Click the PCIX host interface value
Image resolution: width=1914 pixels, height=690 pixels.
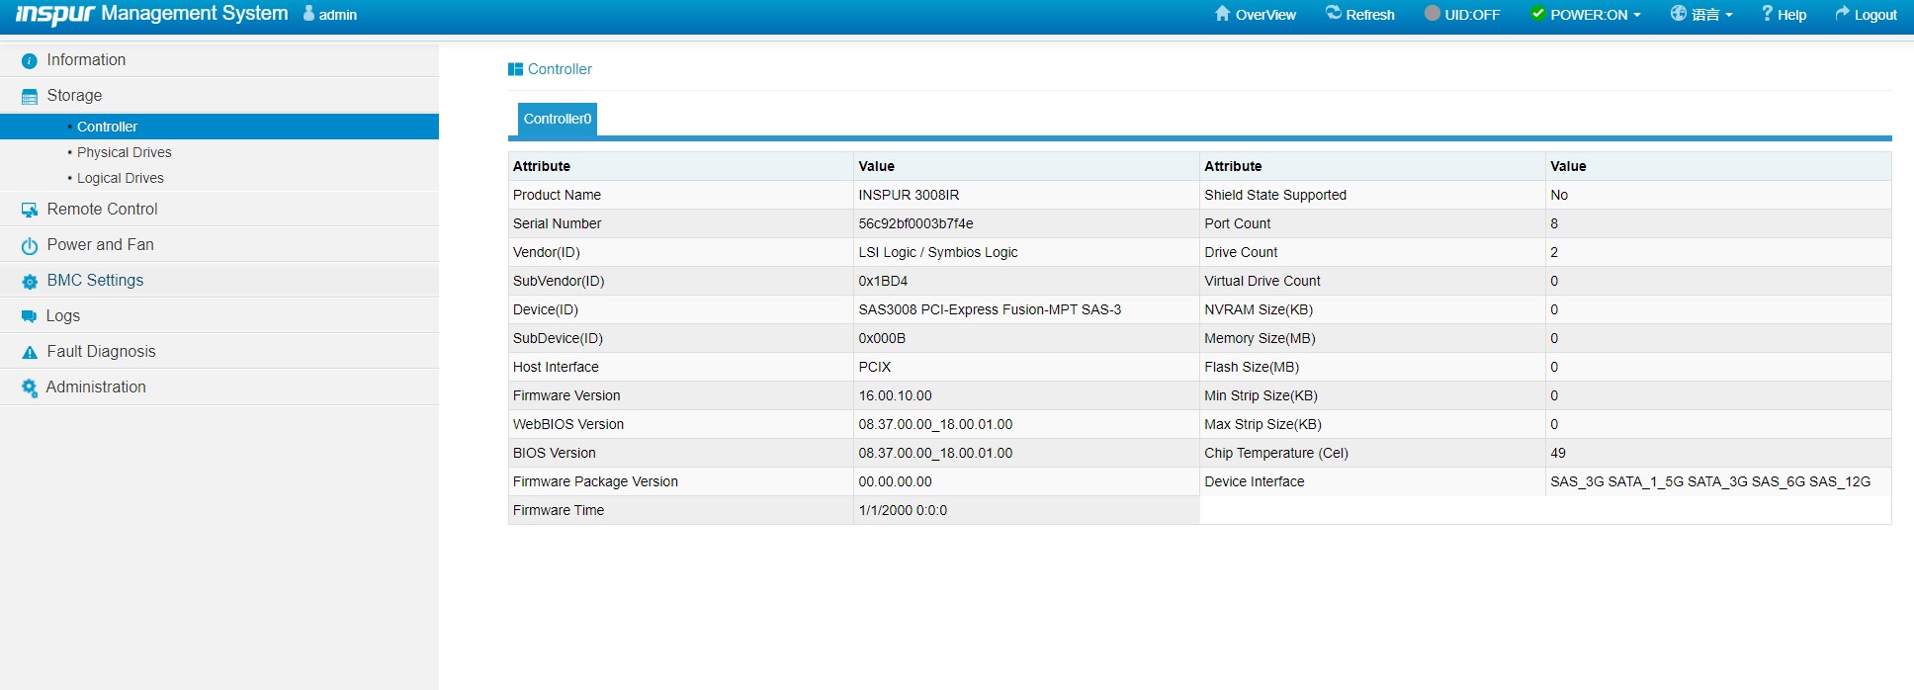875,367
